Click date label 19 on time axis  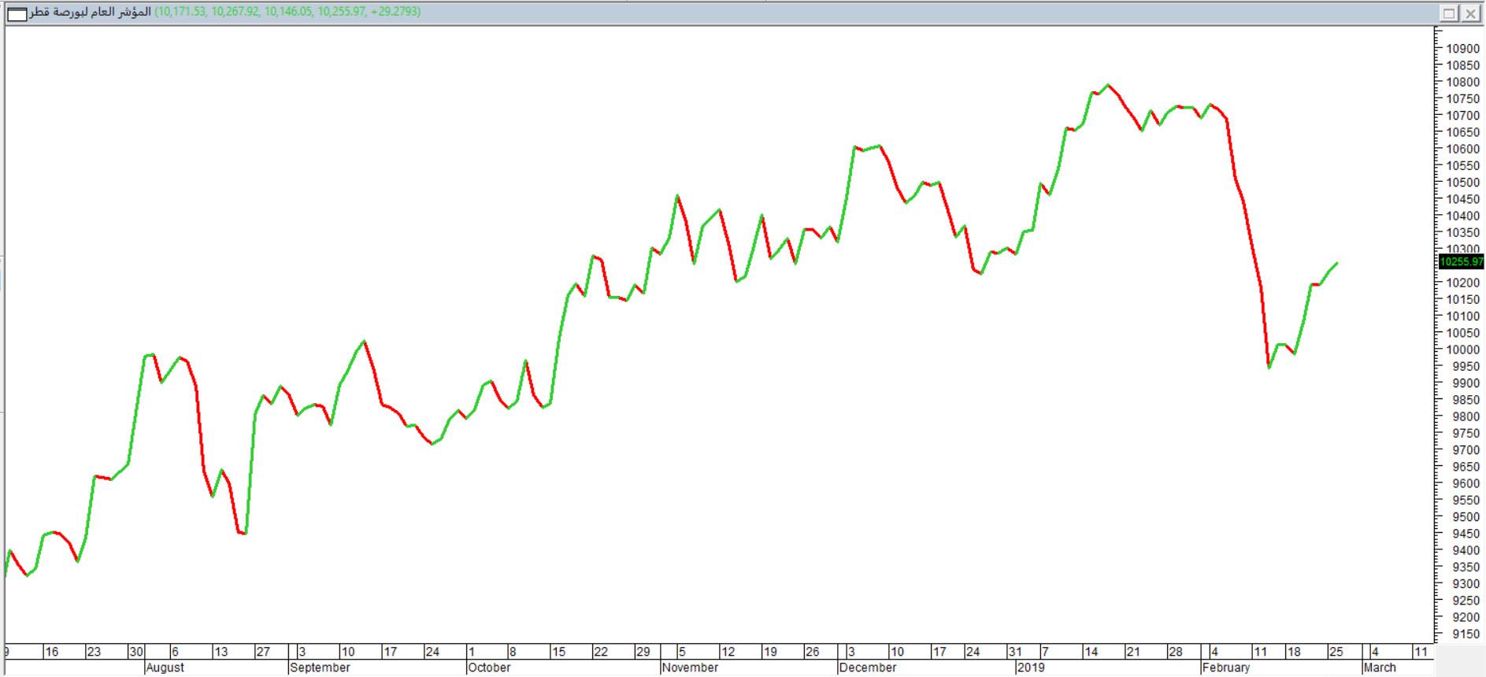tap(770, 652)
